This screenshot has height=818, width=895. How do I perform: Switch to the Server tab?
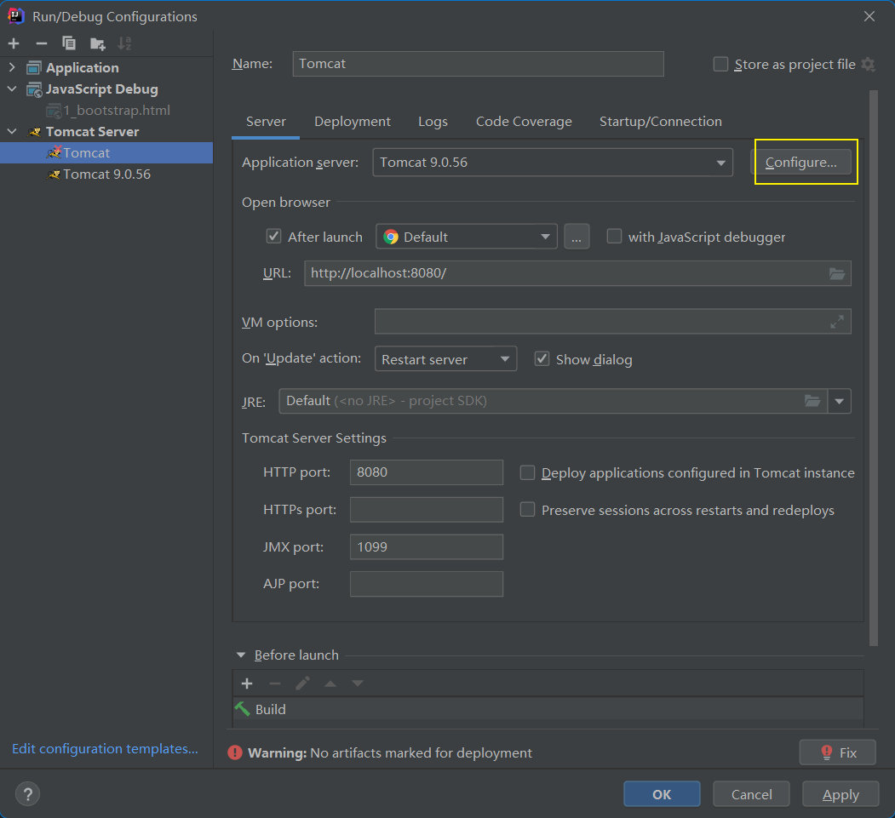pos(266,122)
